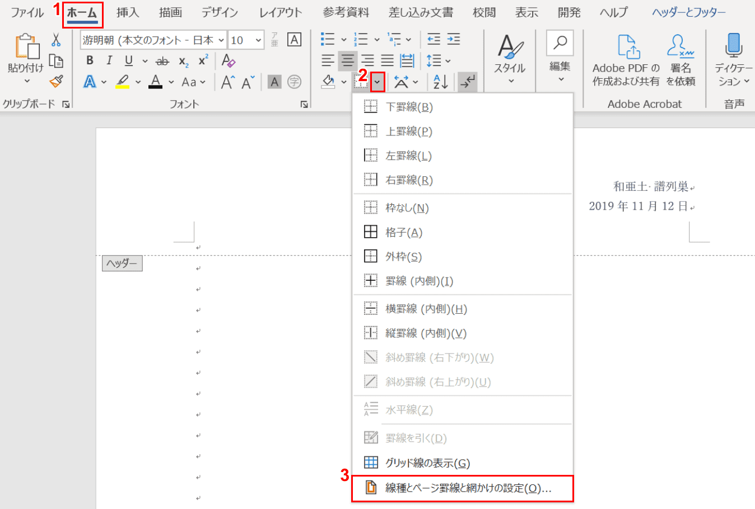Image resolution: width=755 pixels, height=509 pixels.
Task: Switch to the デザイン tab
Action: 220,12
